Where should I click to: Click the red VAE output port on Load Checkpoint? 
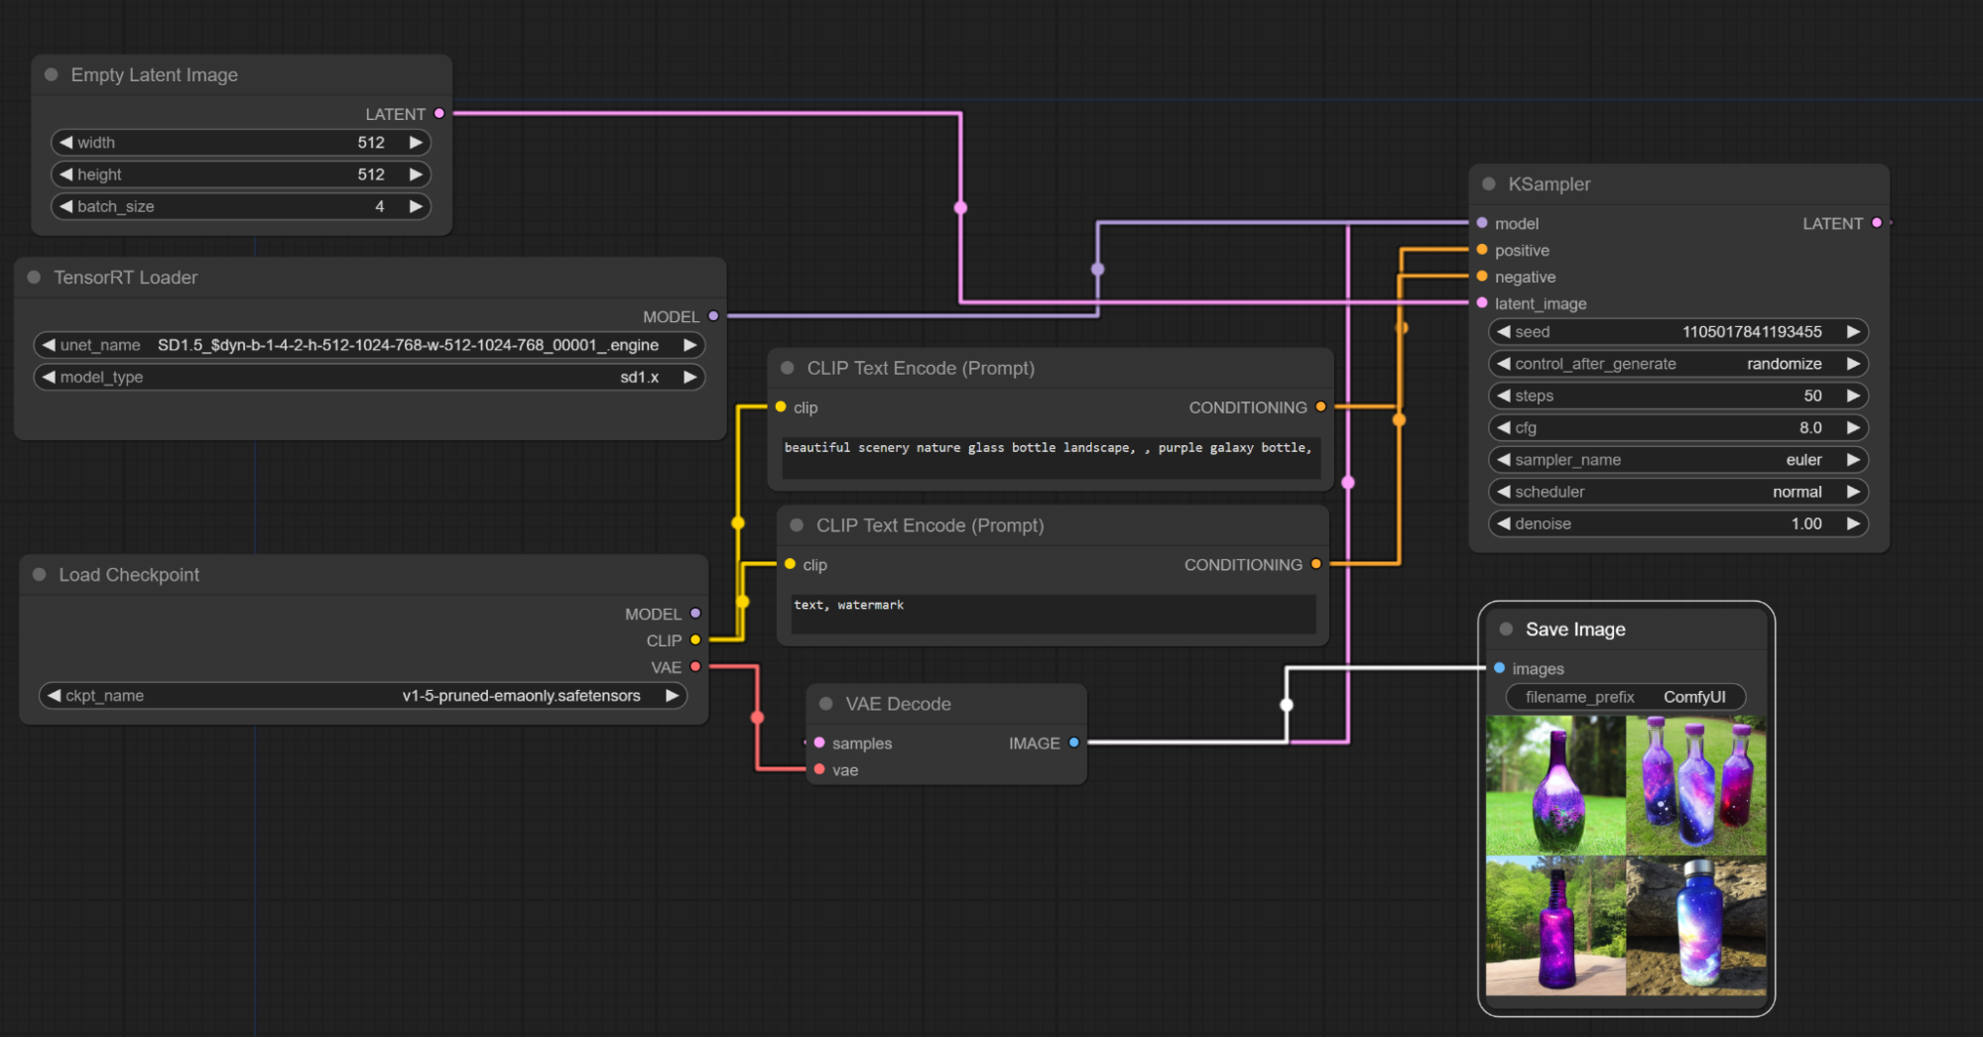695,667
